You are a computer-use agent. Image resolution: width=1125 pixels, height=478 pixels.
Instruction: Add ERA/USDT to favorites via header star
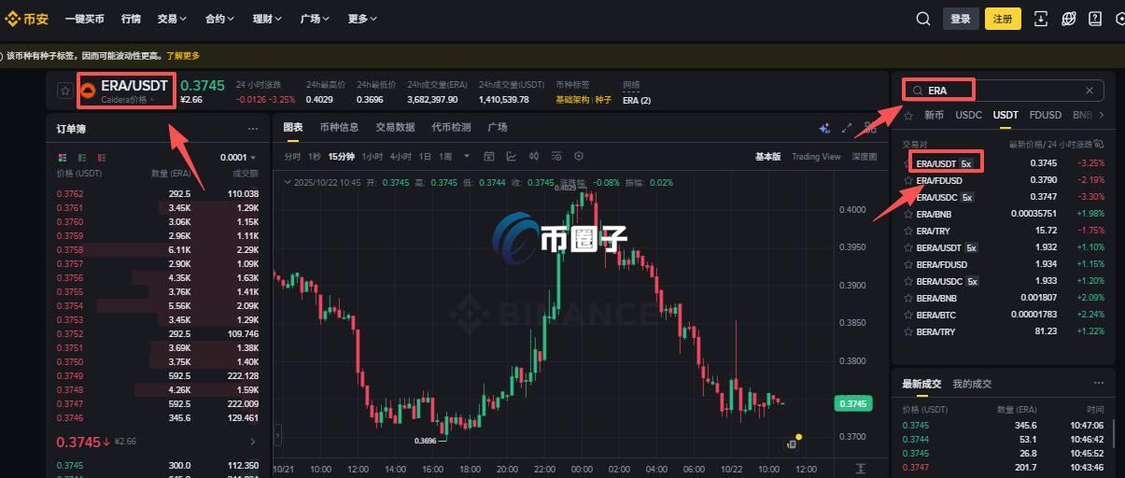64,91
